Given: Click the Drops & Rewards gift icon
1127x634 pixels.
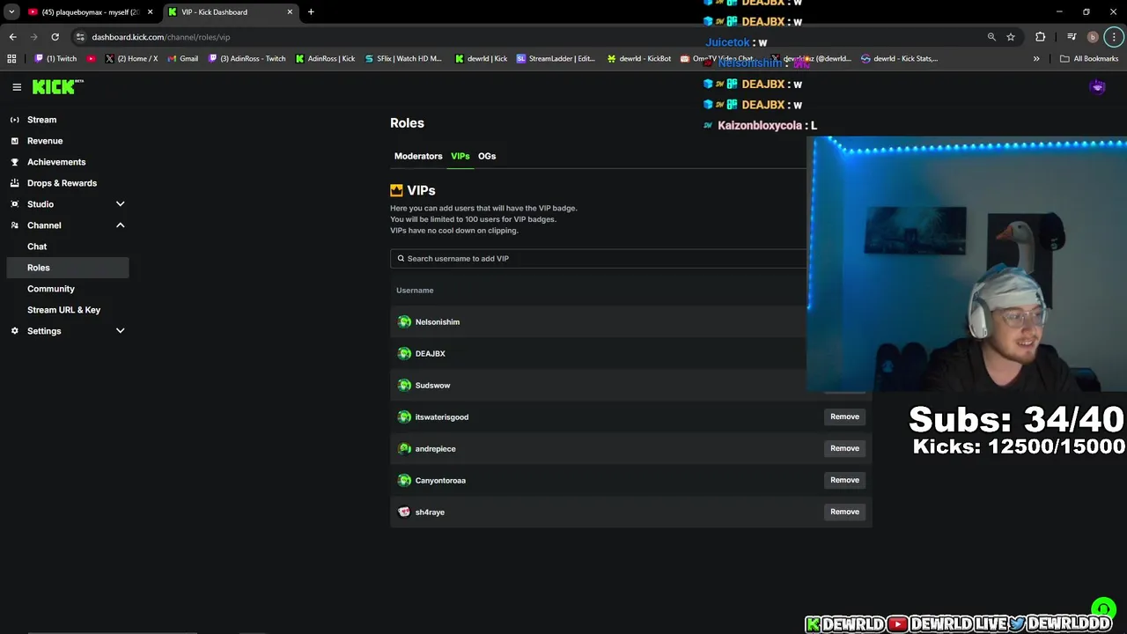Looking at the screenshot, I should tap(15, 183).
